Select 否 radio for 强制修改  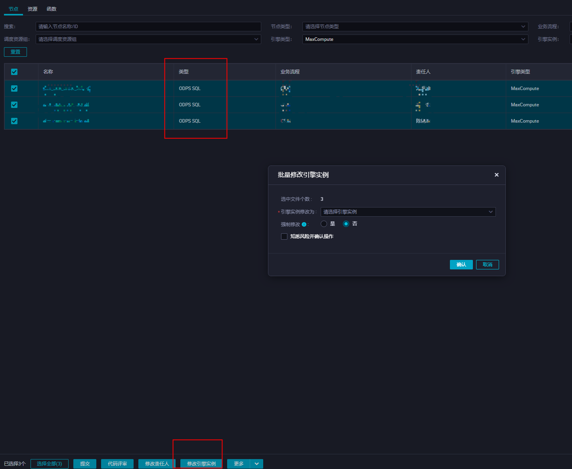click(x=346, y=224)
